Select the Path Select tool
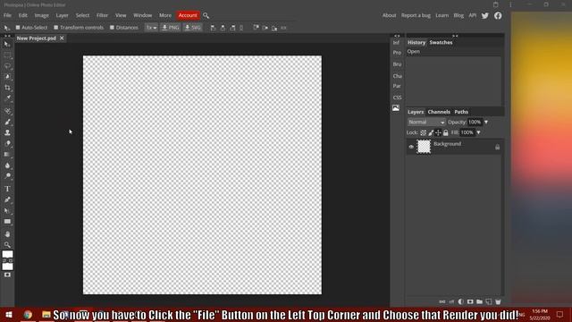 pyautogui.click(x=7, y=211)
